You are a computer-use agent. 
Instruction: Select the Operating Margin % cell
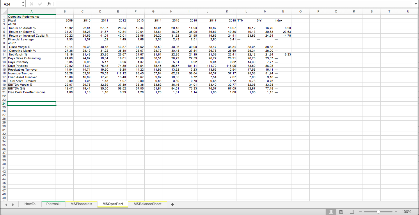click(31, 51)
